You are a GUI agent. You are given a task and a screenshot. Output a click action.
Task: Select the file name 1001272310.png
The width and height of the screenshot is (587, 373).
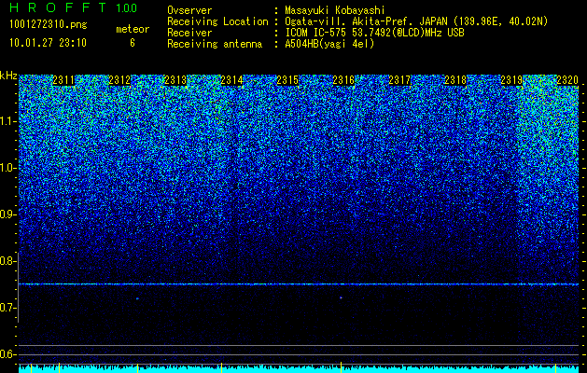[49, 25]
